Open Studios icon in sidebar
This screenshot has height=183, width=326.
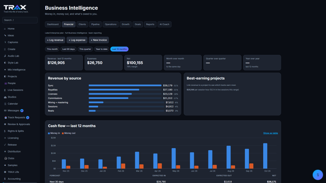pos(5,97)
